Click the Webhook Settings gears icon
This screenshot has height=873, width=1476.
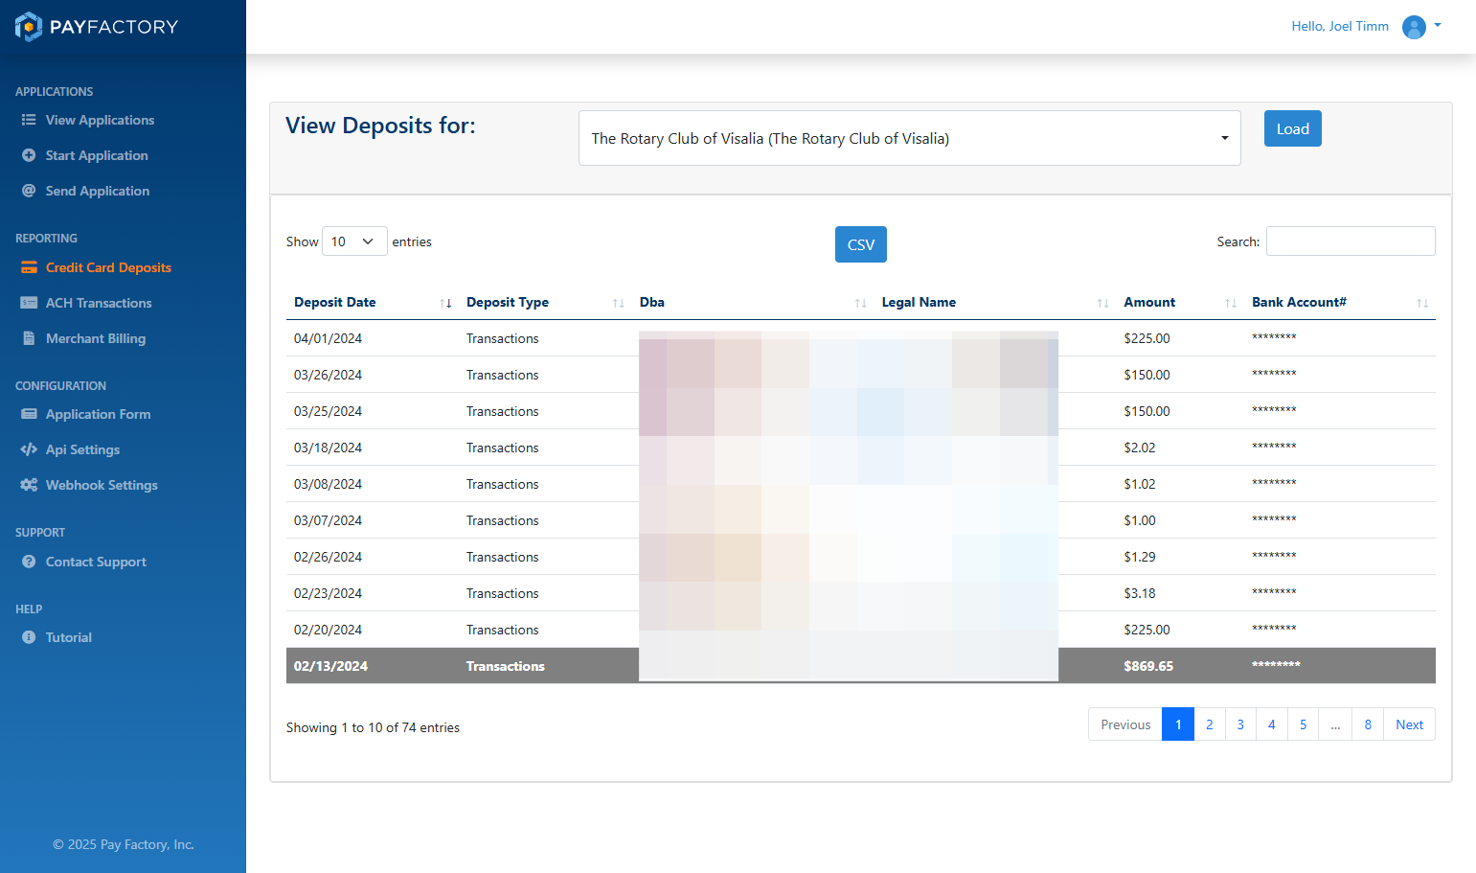tap(29, 485)
